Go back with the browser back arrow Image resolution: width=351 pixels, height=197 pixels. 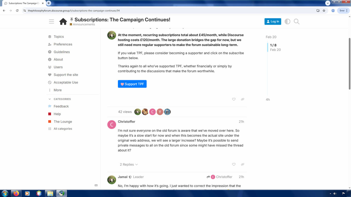pos(4,11)
